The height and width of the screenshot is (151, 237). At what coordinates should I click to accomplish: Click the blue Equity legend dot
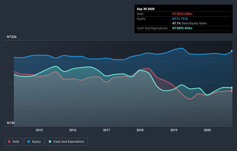point(29,142)
